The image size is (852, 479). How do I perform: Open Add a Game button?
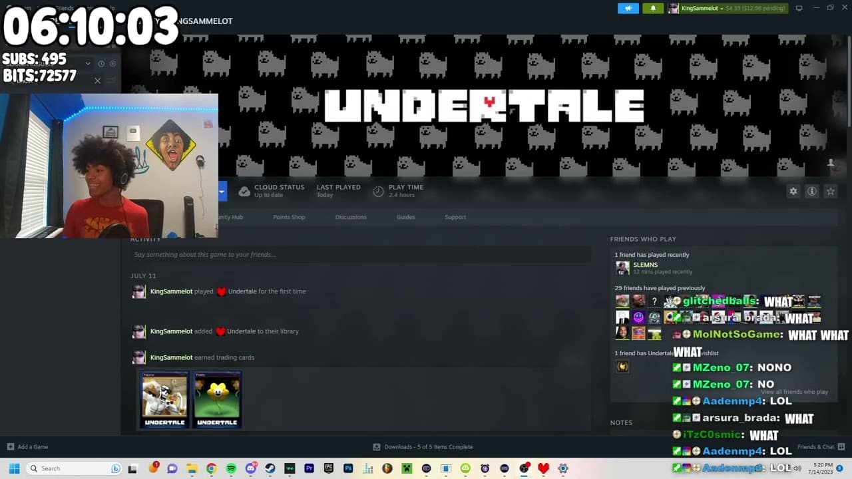coord(27,447)
